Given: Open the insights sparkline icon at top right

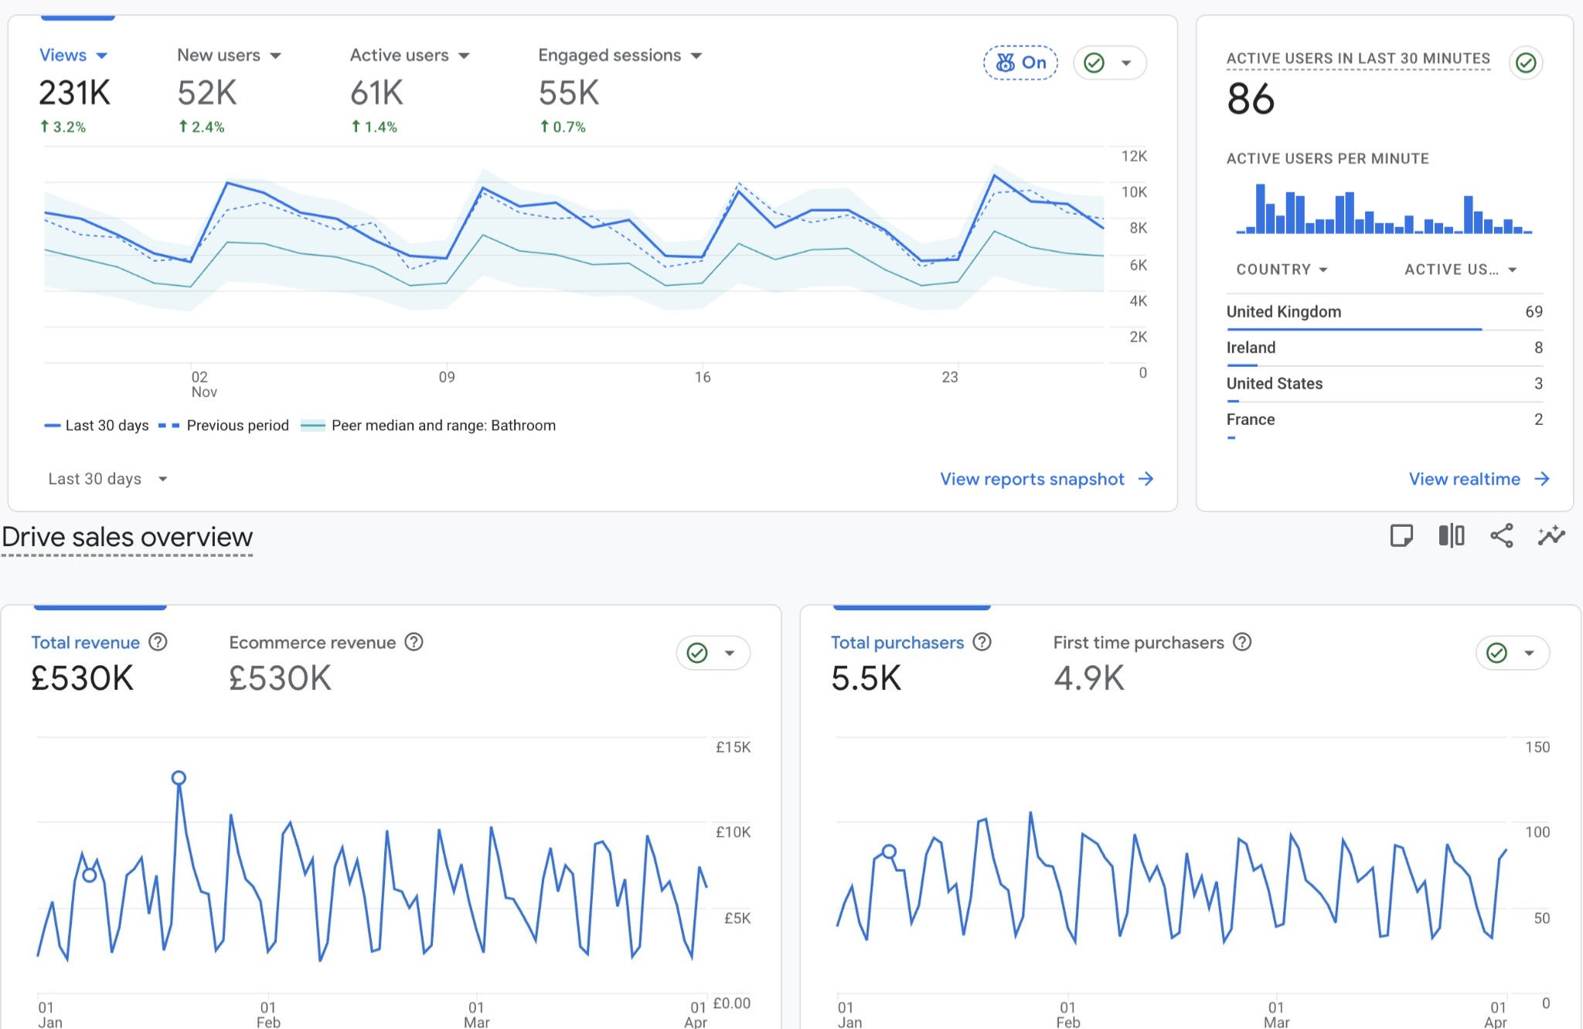Looking at the screenshot, I should 1551,535.
